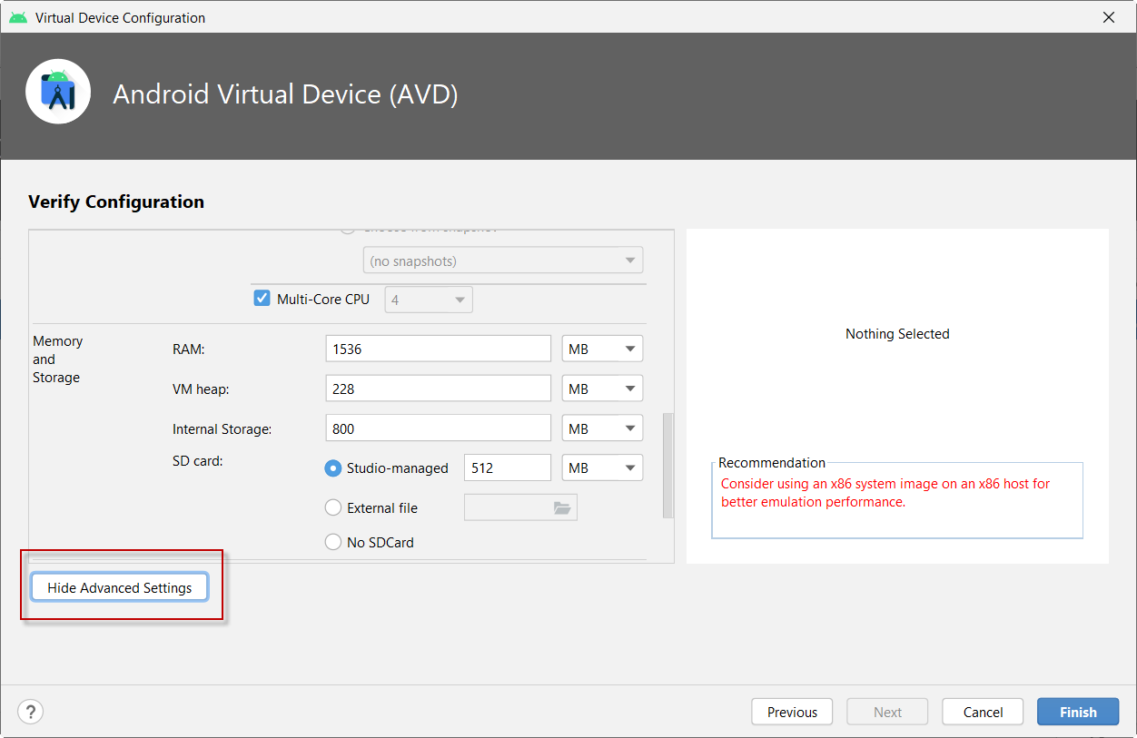Uncheck the Multi-Core CPU checkbox
Image resolution: width=1137 pixels, height=738 pixels.
tap(262, 298)
